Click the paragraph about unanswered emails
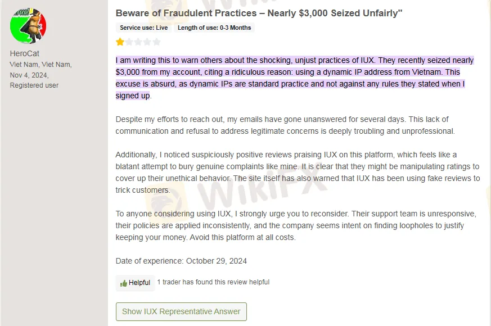The height and width of the screenshot is (326, 491). (285, 125)
